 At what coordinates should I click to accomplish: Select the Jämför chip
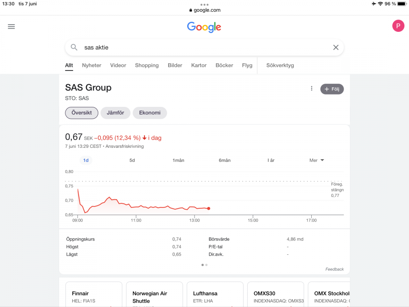[x=115, y=113]
